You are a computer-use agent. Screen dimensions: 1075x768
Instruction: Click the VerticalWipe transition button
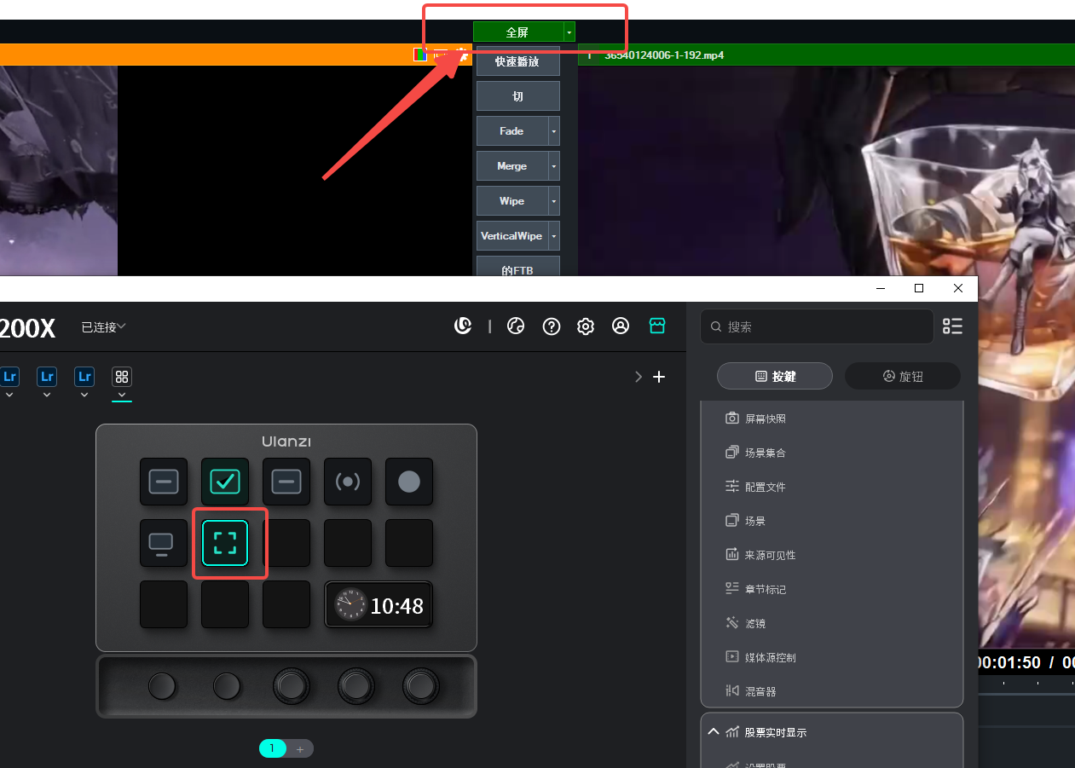coord(512,236)
